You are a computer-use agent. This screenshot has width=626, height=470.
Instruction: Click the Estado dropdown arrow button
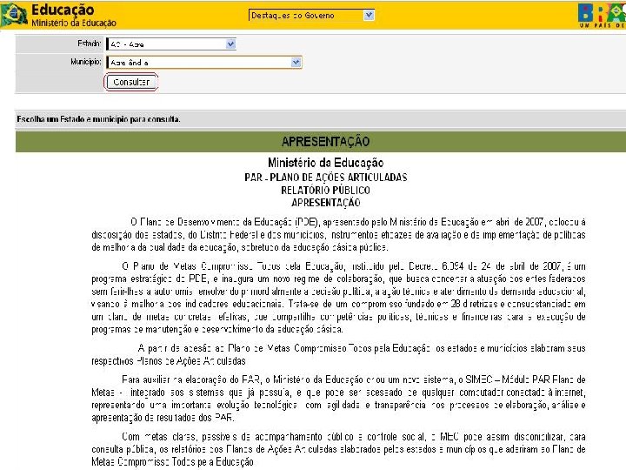click(230, 44)
